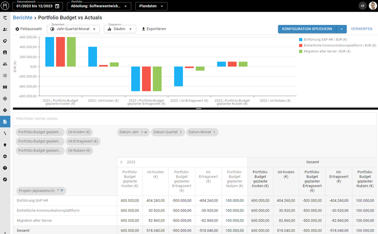Viewport: 378px width, 234px height.
Task: Click sort arrow on Datum Quartal chip
Action: (181, 133)
